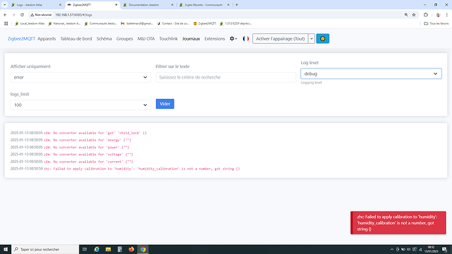
Task: Open the browser zoom magnifier icon
Action: [x=406, y=14]
